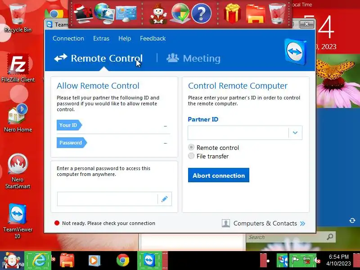Click the pencil edit icon for personal password
Image resolution: width=360 pixels, height=270 pixels.
[165, 199]
